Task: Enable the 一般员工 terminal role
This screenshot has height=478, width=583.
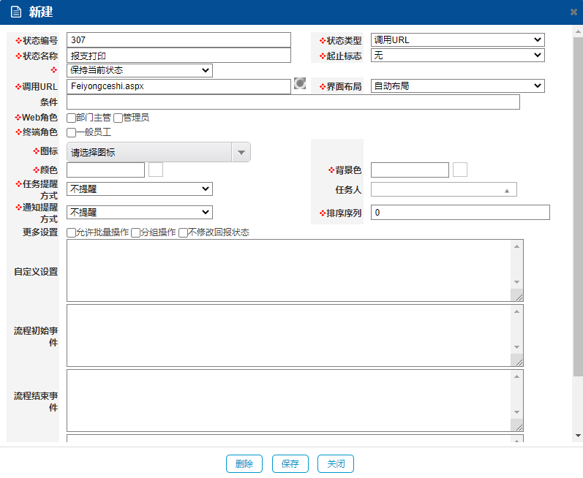Action: pos(72,133)
